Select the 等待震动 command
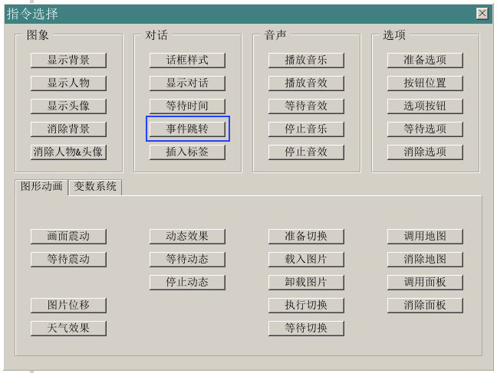The height and width of the screenshot is (373, 497). (68, 260)
